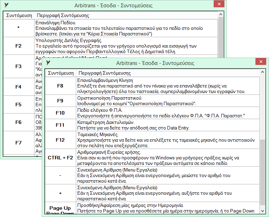Click the Επανάληψη Πεδίου description in back window
This screenshot has width=269, height=217.
tap(126, 28)
